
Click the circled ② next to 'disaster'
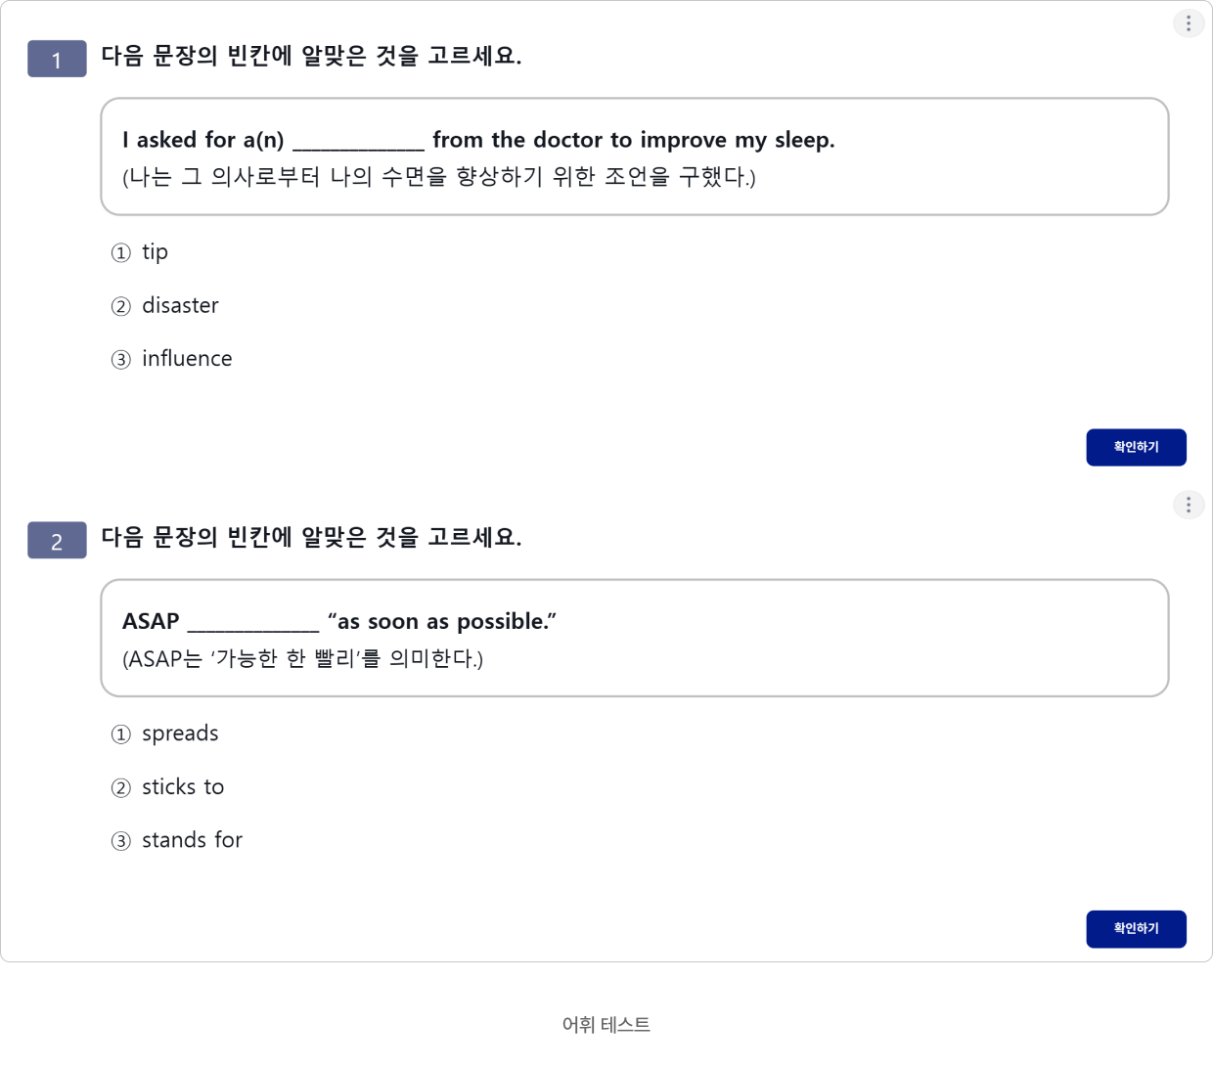point(120,307)
